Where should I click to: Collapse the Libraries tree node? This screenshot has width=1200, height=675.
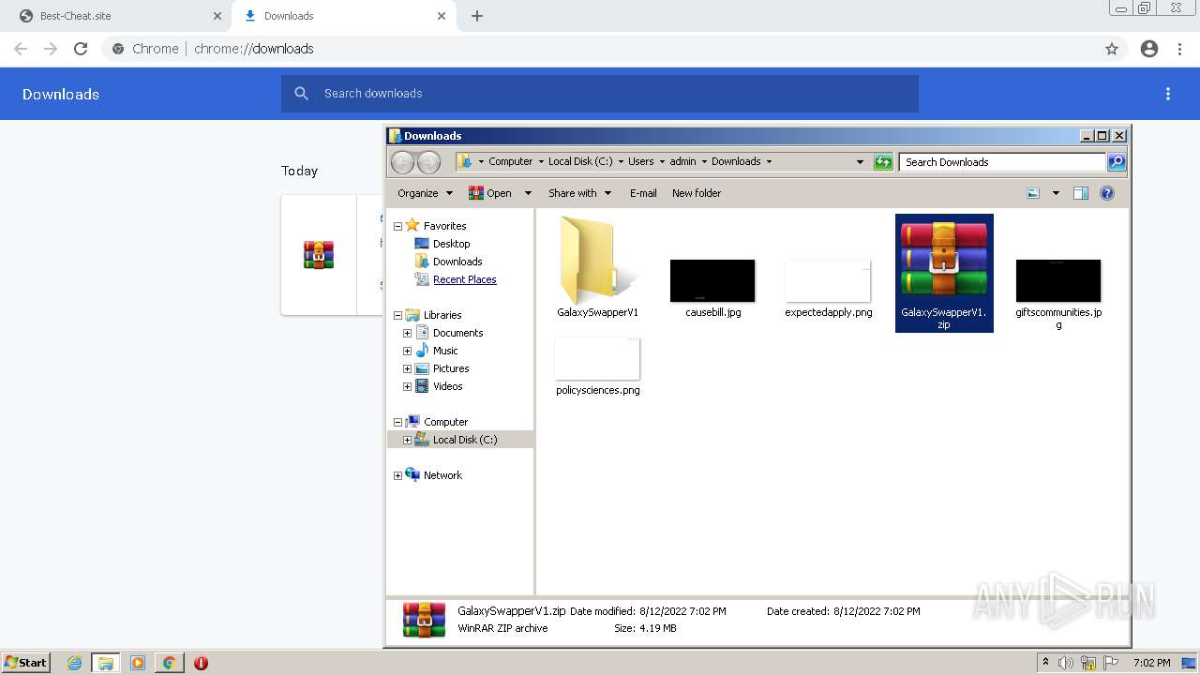point(397,315)
